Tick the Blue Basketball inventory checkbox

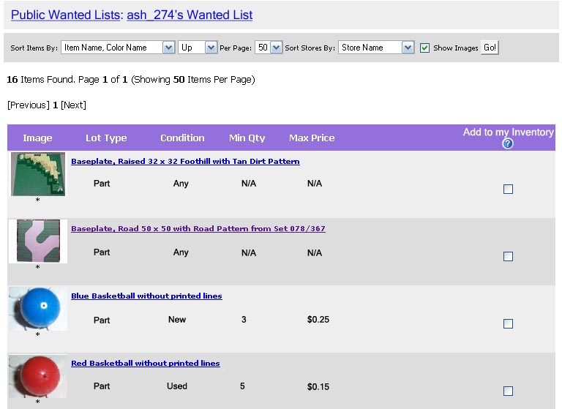(x=508, y=323)
